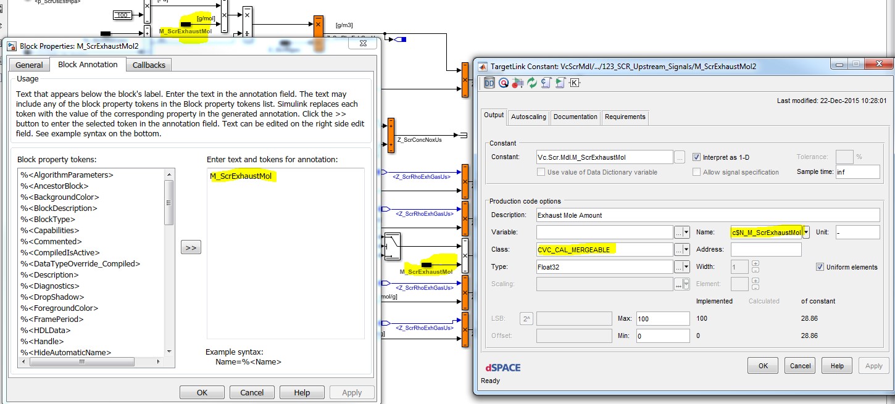The width and height of the screenshot is (895, 404).
Task: Uncheck the Interpret as 1-D checkbox
Action: (x=697, y=157)
